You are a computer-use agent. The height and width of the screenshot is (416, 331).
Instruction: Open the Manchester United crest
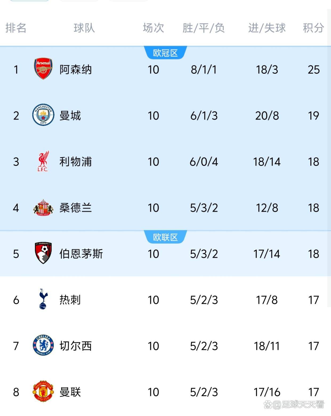pyautogui.click(x=43, y=392)
